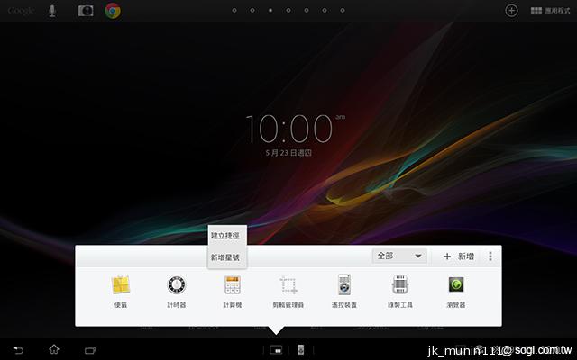Open the 便籤 notes small app
The width and height of the screenshot is (577, 360).
pos(121,291)
